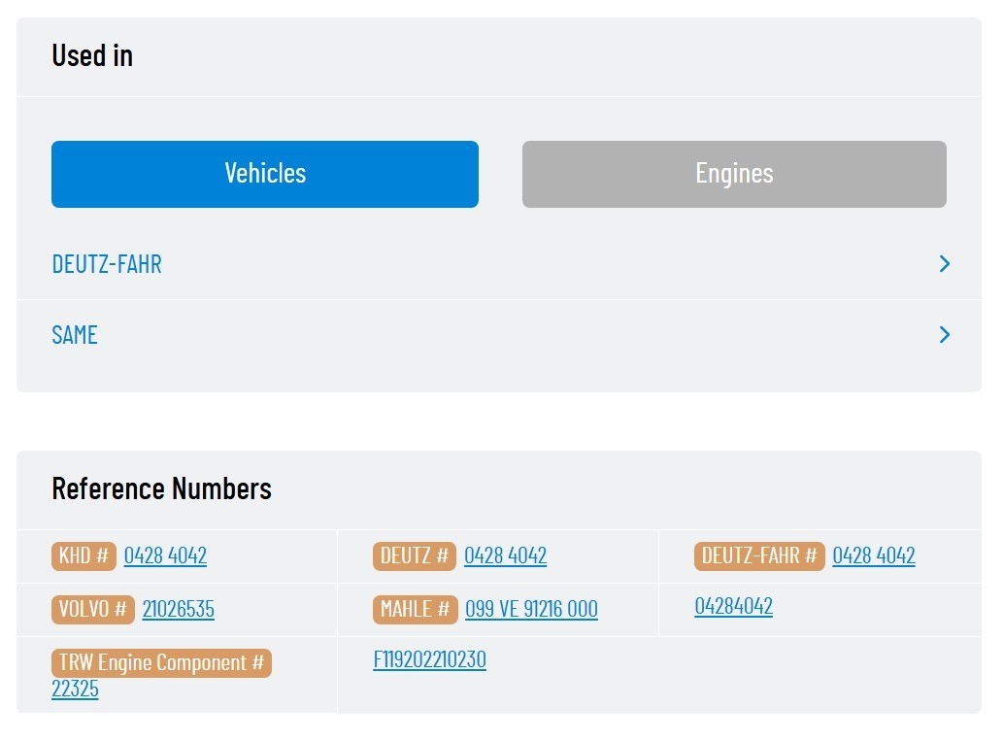Open reference number 04284042
This screenshot has height=740, width=1003.
click(x=734, y=606)
